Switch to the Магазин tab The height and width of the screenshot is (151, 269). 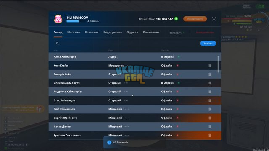[74, 32]
